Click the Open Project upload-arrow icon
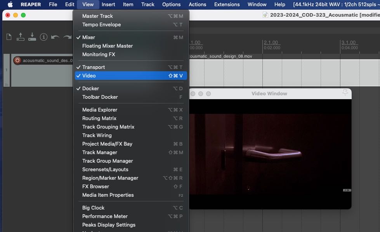 tap(21, 37)
